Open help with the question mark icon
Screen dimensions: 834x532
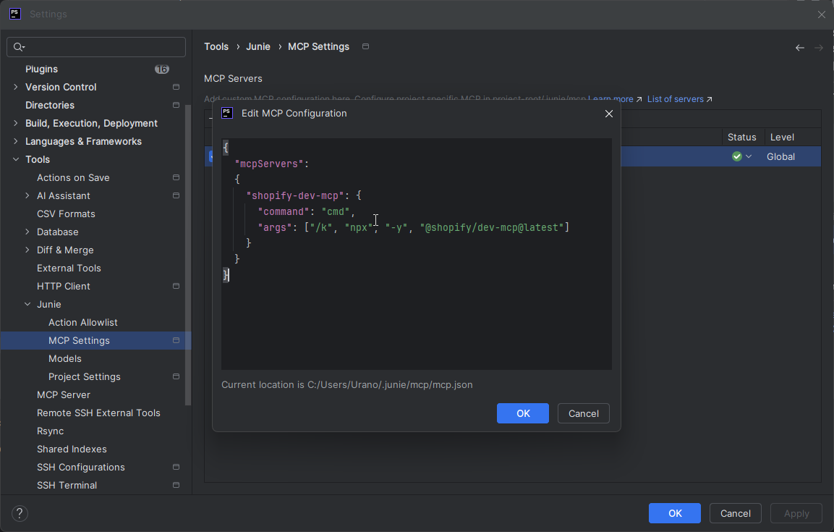coord(20,513)
